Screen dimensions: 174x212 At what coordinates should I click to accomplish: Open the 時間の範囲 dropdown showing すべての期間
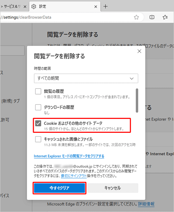click(x=86, y=78)
